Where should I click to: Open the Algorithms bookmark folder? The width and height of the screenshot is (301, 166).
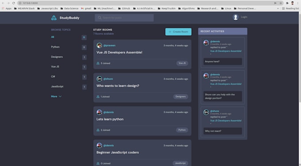click(x=186, y=8)
